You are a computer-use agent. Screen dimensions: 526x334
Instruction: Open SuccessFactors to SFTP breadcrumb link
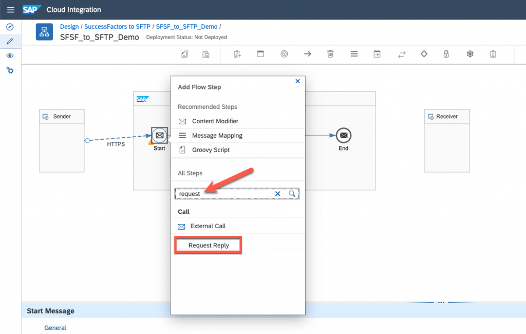(118, 27)
